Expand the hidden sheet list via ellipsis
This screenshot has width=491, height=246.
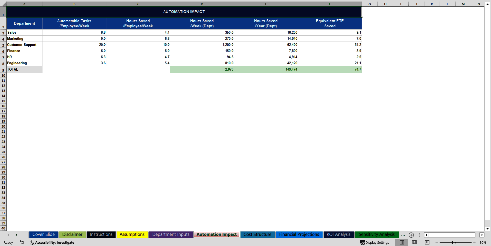pos(403,235)
